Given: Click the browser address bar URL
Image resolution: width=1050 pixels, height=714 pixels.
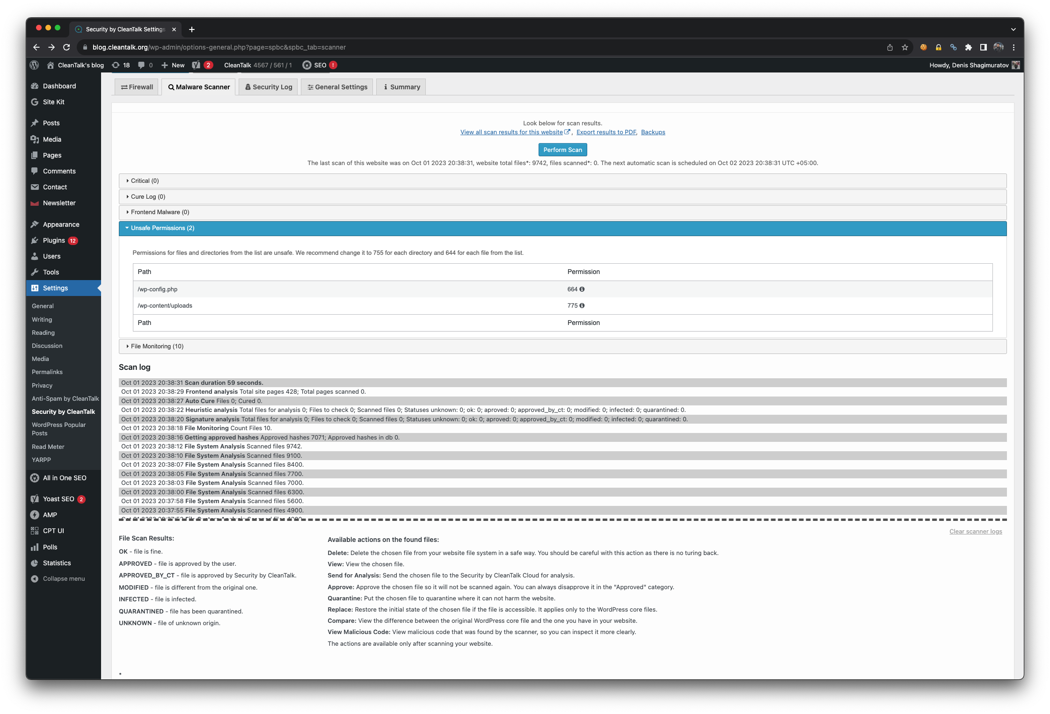Looking at the screenshot, I should click(219, 47).
